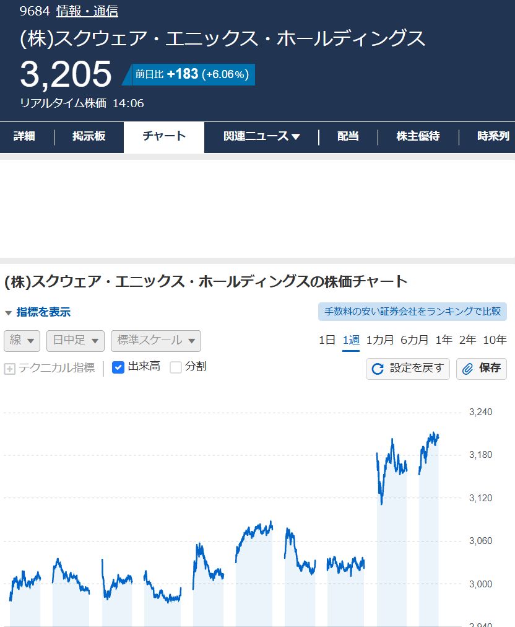Open the 標準スケール scale dropdown
This screenshot has height=627, width=515.
(x=156, y=341)
